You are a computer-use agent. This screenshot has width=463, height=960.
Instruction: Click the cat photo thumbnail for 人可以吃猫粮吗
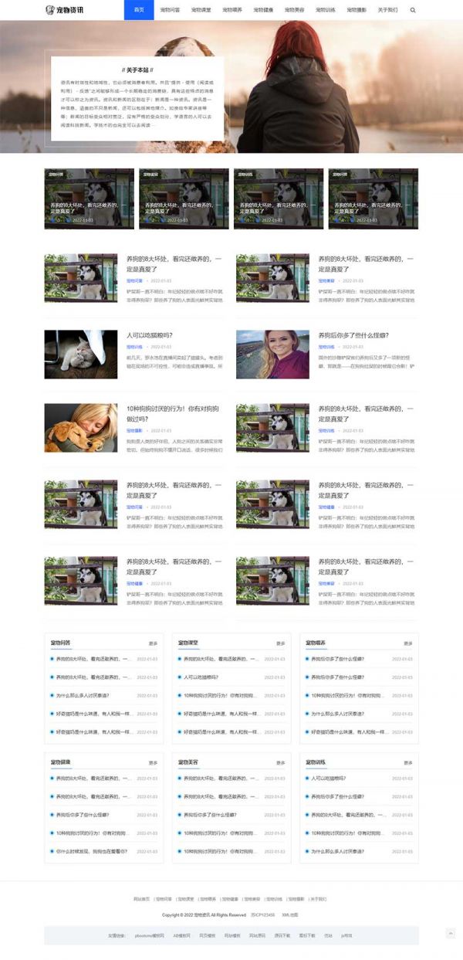click(81, 354)
